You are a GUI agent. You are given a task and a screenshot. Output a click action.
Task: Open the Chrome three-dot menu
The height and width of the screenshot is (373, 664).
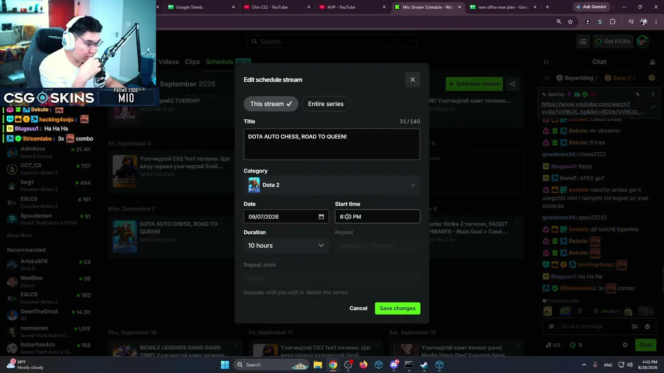[x=656, y=22]
